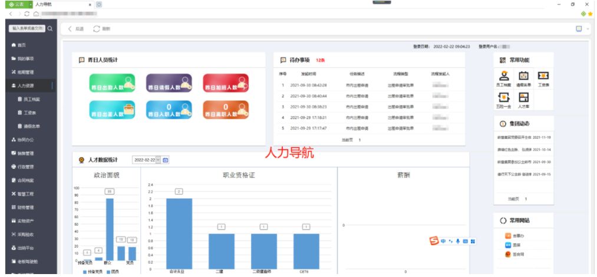Expand 财务管理 in the sidebar
Screen dimensions: 597x277
tap(23, 207)
